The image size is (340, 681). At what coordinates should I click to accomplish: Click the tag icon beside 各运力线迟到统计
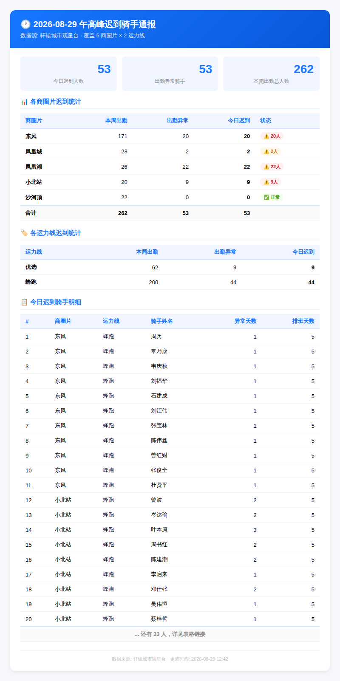(24, 233)
